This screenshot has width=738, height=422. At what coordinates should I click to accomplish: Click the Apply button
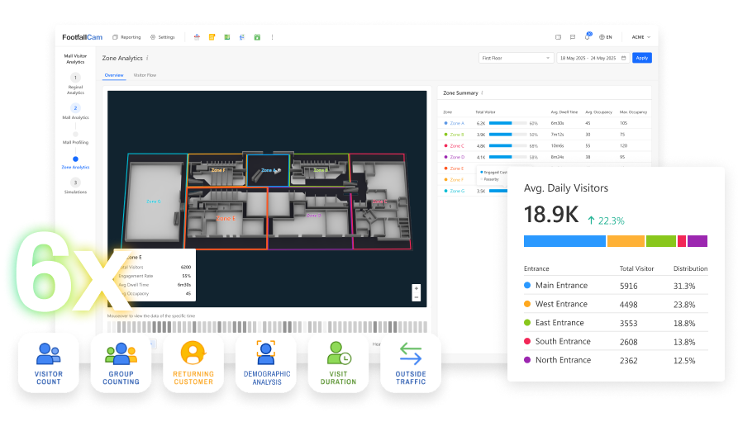tap(642, 58)
